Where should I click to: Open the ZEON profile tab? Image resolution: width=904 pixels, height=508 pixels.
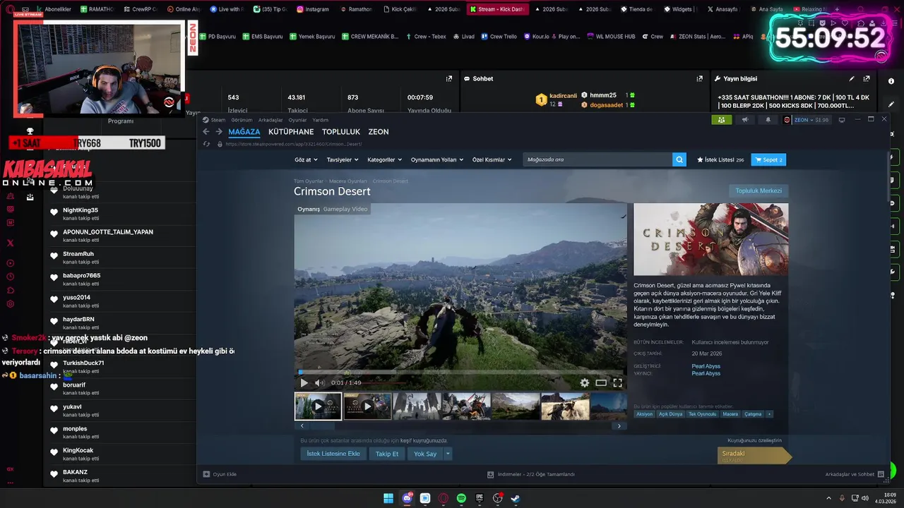pyautogui.click(x=379, y=131)
